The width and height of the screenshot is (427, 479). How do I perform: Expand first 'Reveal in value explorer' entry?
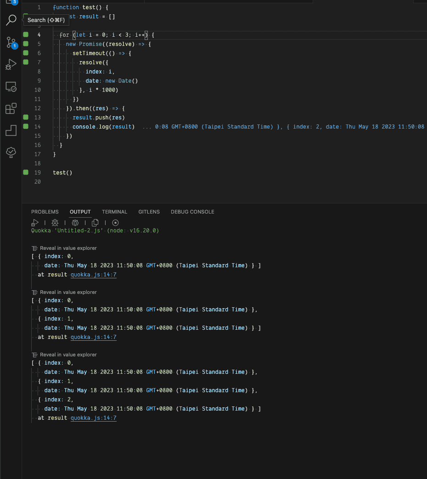(64, 248)
